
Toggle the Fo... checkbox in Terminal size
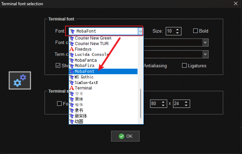point(59,104)
